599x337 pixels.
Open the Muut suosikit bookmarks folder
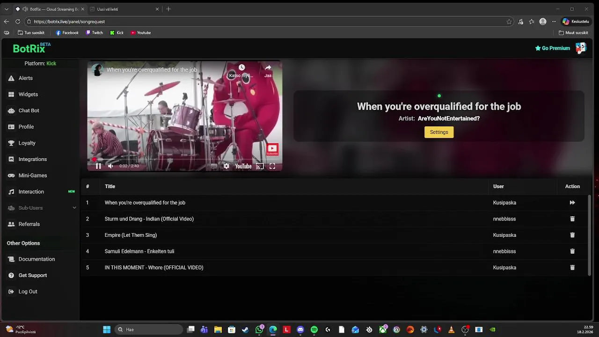point(573,33)
